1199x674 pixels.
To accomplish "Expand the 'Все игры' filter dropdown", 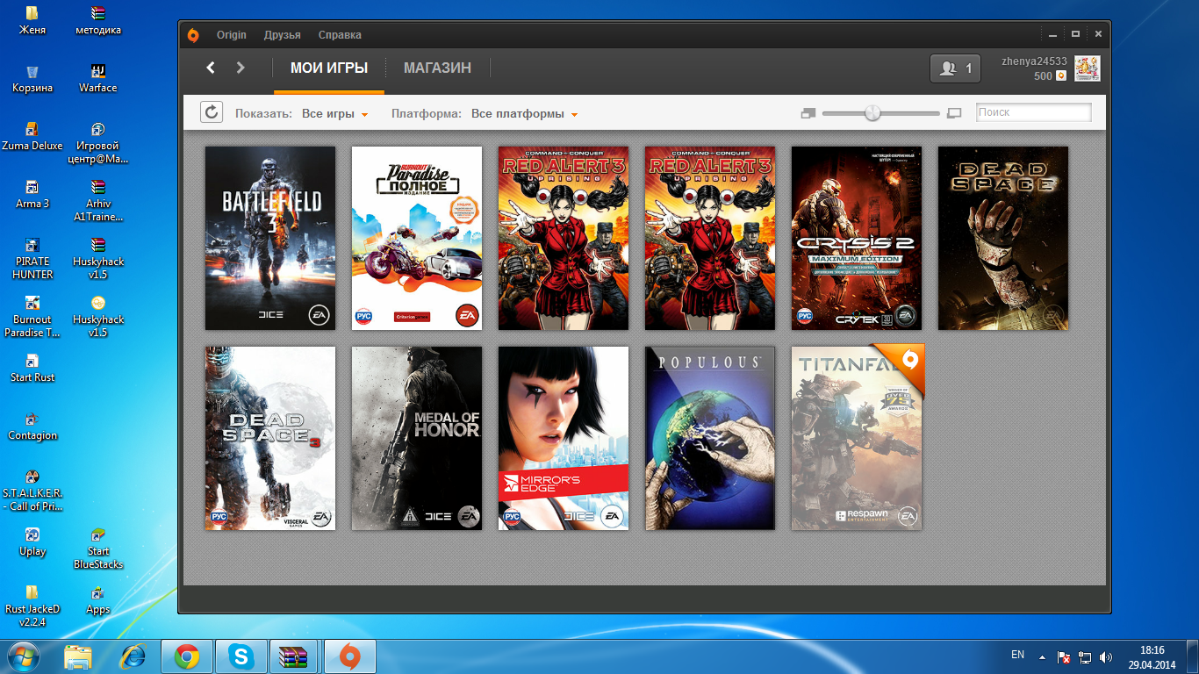I will 334,114.
